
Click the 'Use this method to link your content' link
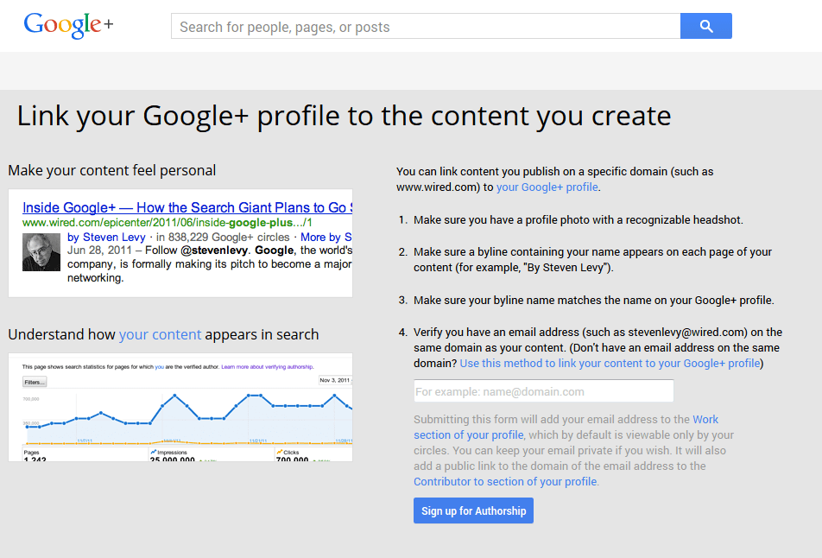pyautogui.click(x=610, y=364)
